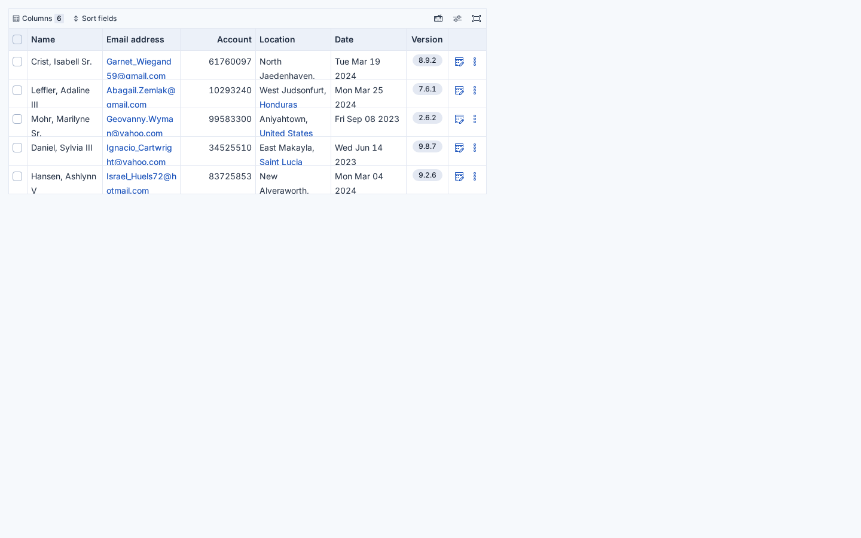861x538 pixels.
Task: Select the Daniel, Sylvia III row checkbox
Action: (x=17, y=148)
